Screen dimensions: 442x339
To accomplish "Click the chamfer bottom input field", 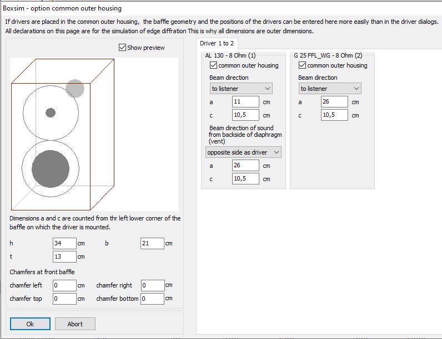I will coord(153,299).
